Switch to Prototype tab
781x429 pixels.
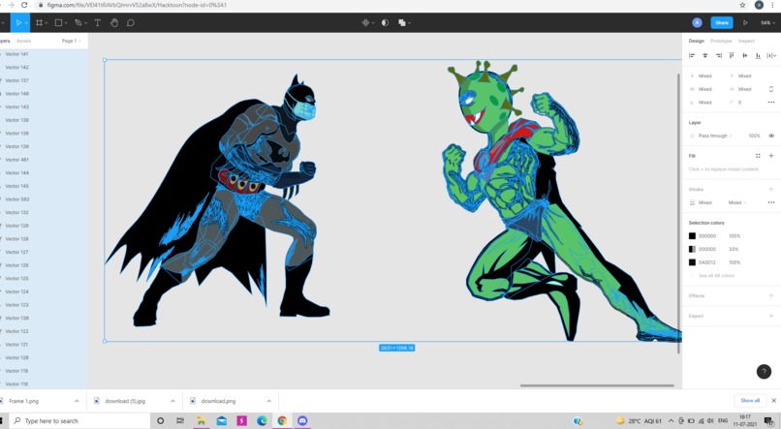click(721, 41)
